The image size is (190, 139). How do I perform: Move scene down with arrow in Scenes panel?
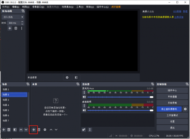pos(26,130)
